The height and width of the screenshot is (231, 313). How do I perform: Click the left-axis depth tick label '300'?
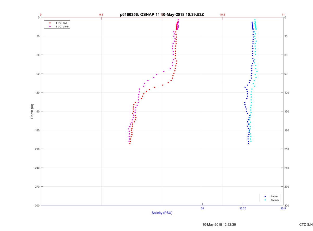click(x=37, y=205)
